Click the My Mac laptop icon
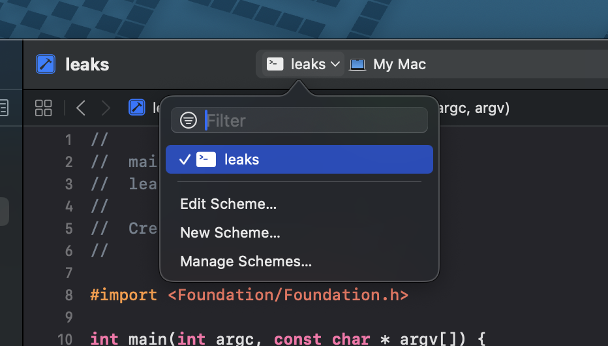Screen dimensions: 608x346 point(357,65)
